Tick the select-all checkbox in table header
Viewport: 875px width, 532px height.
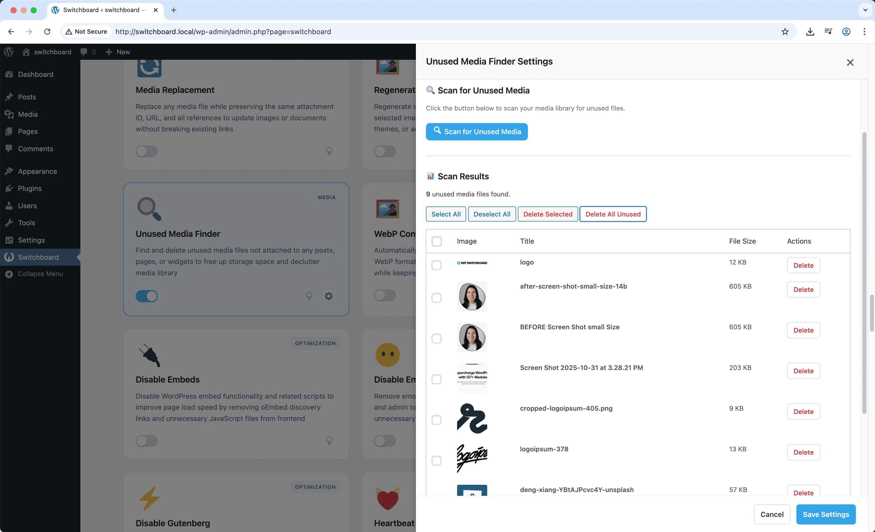point(436,241)
